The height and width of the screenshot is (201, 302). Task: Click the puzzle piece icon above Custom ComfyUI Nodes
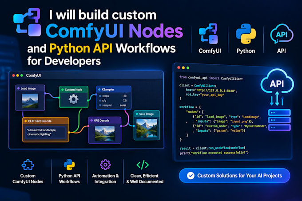tap(28, 165)
